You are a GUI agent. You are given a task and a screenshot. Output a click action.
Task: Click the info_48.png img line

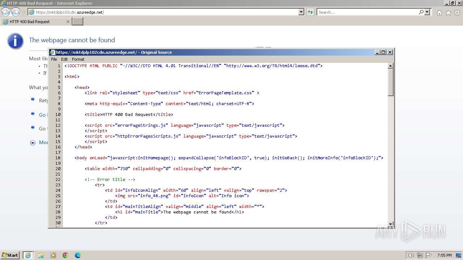point(182,196)
